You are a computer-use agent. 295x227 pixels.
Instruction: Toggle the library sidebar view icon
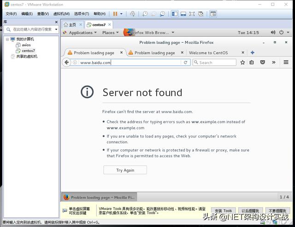click(175, 14)
